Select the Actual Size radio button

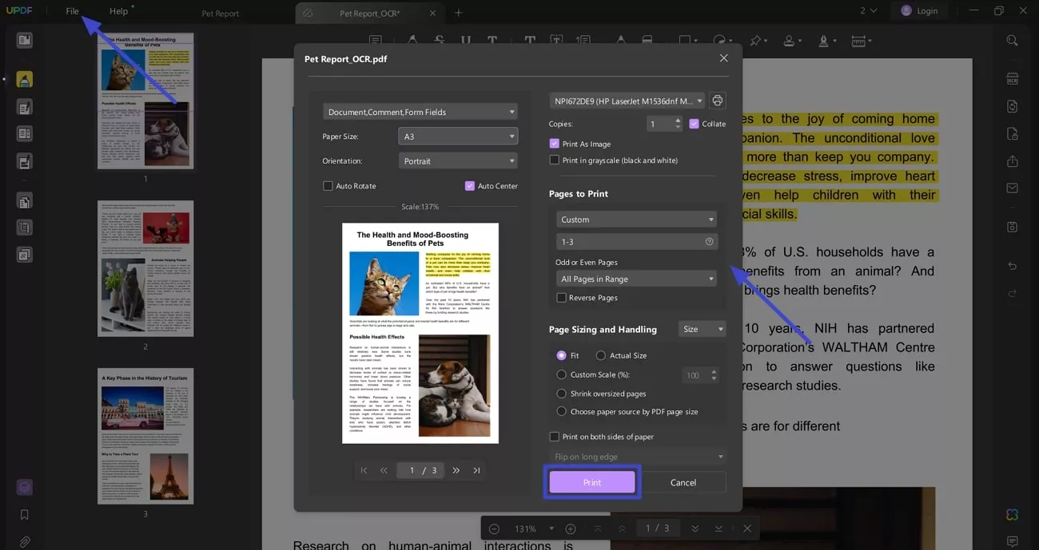(601, 355)
